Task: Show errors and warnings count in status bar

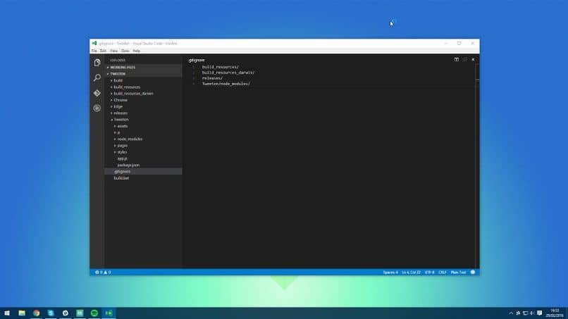Action: tap(103, 273)
